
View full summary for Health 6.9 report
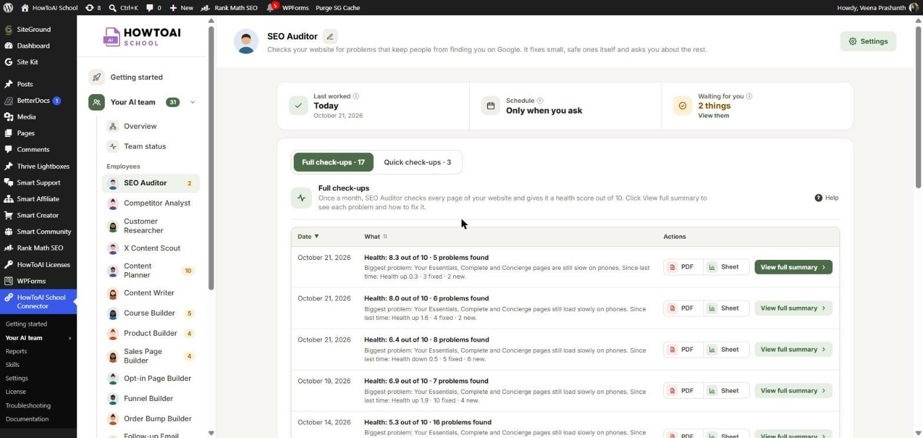[x=793, y=390]
